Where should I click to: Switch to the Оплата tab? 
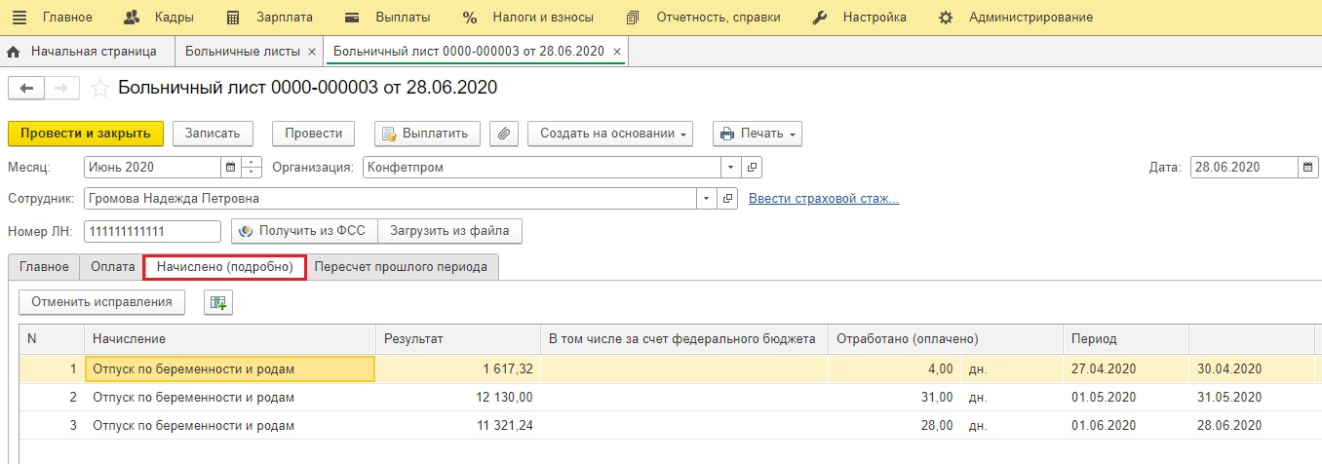(x=113, y=266)
